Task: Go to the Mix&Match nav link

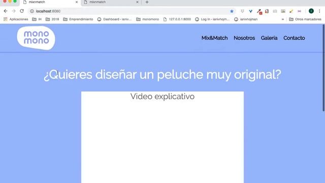Action: coord(214,38)
